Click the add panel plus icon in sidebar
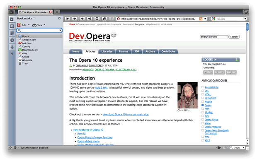This screenshot has width=257, height=161. tap(12, 54)
